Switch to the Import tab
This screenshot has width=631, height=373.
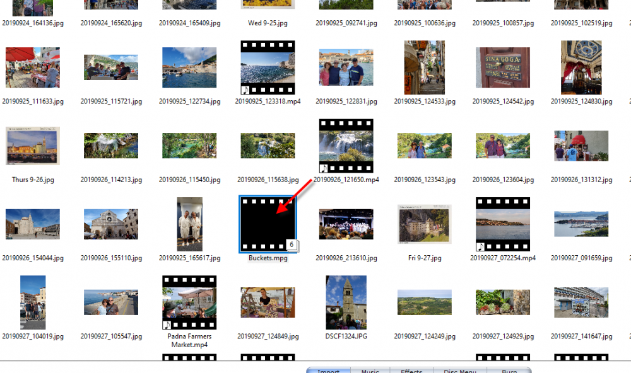(328, 370)
